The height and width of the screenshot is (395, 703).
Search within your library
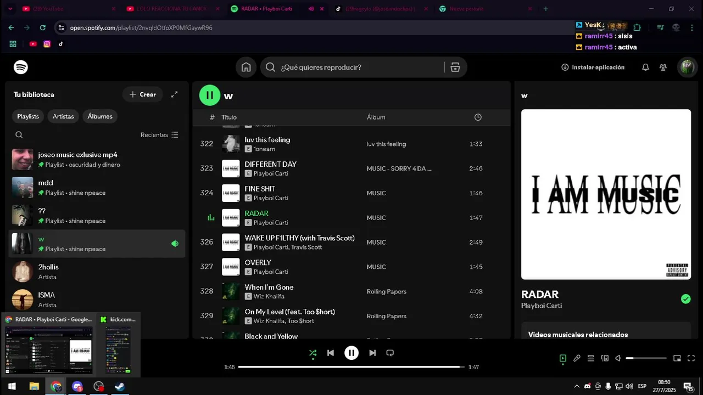pos(19,135)
